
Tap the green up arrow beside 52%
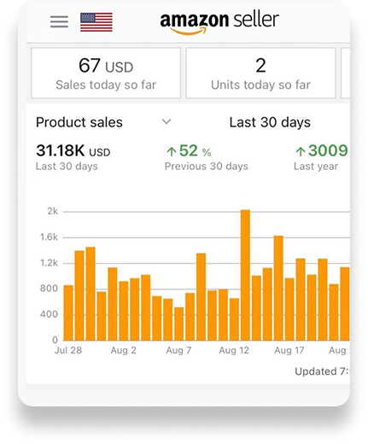coord(172,151)
